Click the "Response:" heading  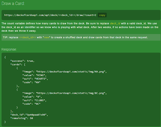[9, 49]
